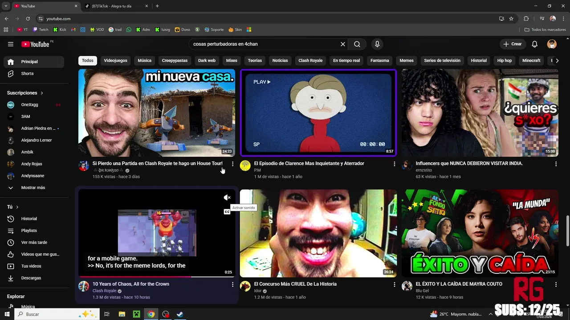Open the Soporte bookmark

point(214,30)
